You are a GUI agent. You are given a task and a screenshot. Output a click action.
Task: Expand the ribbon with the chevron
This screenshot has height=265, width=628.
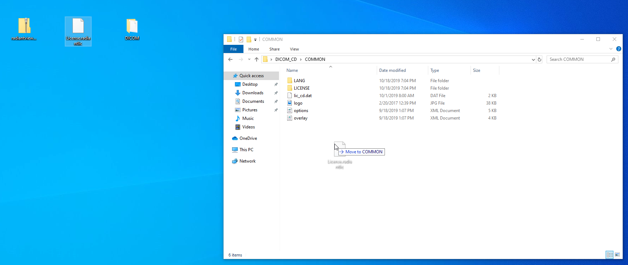tap(611, 49)
